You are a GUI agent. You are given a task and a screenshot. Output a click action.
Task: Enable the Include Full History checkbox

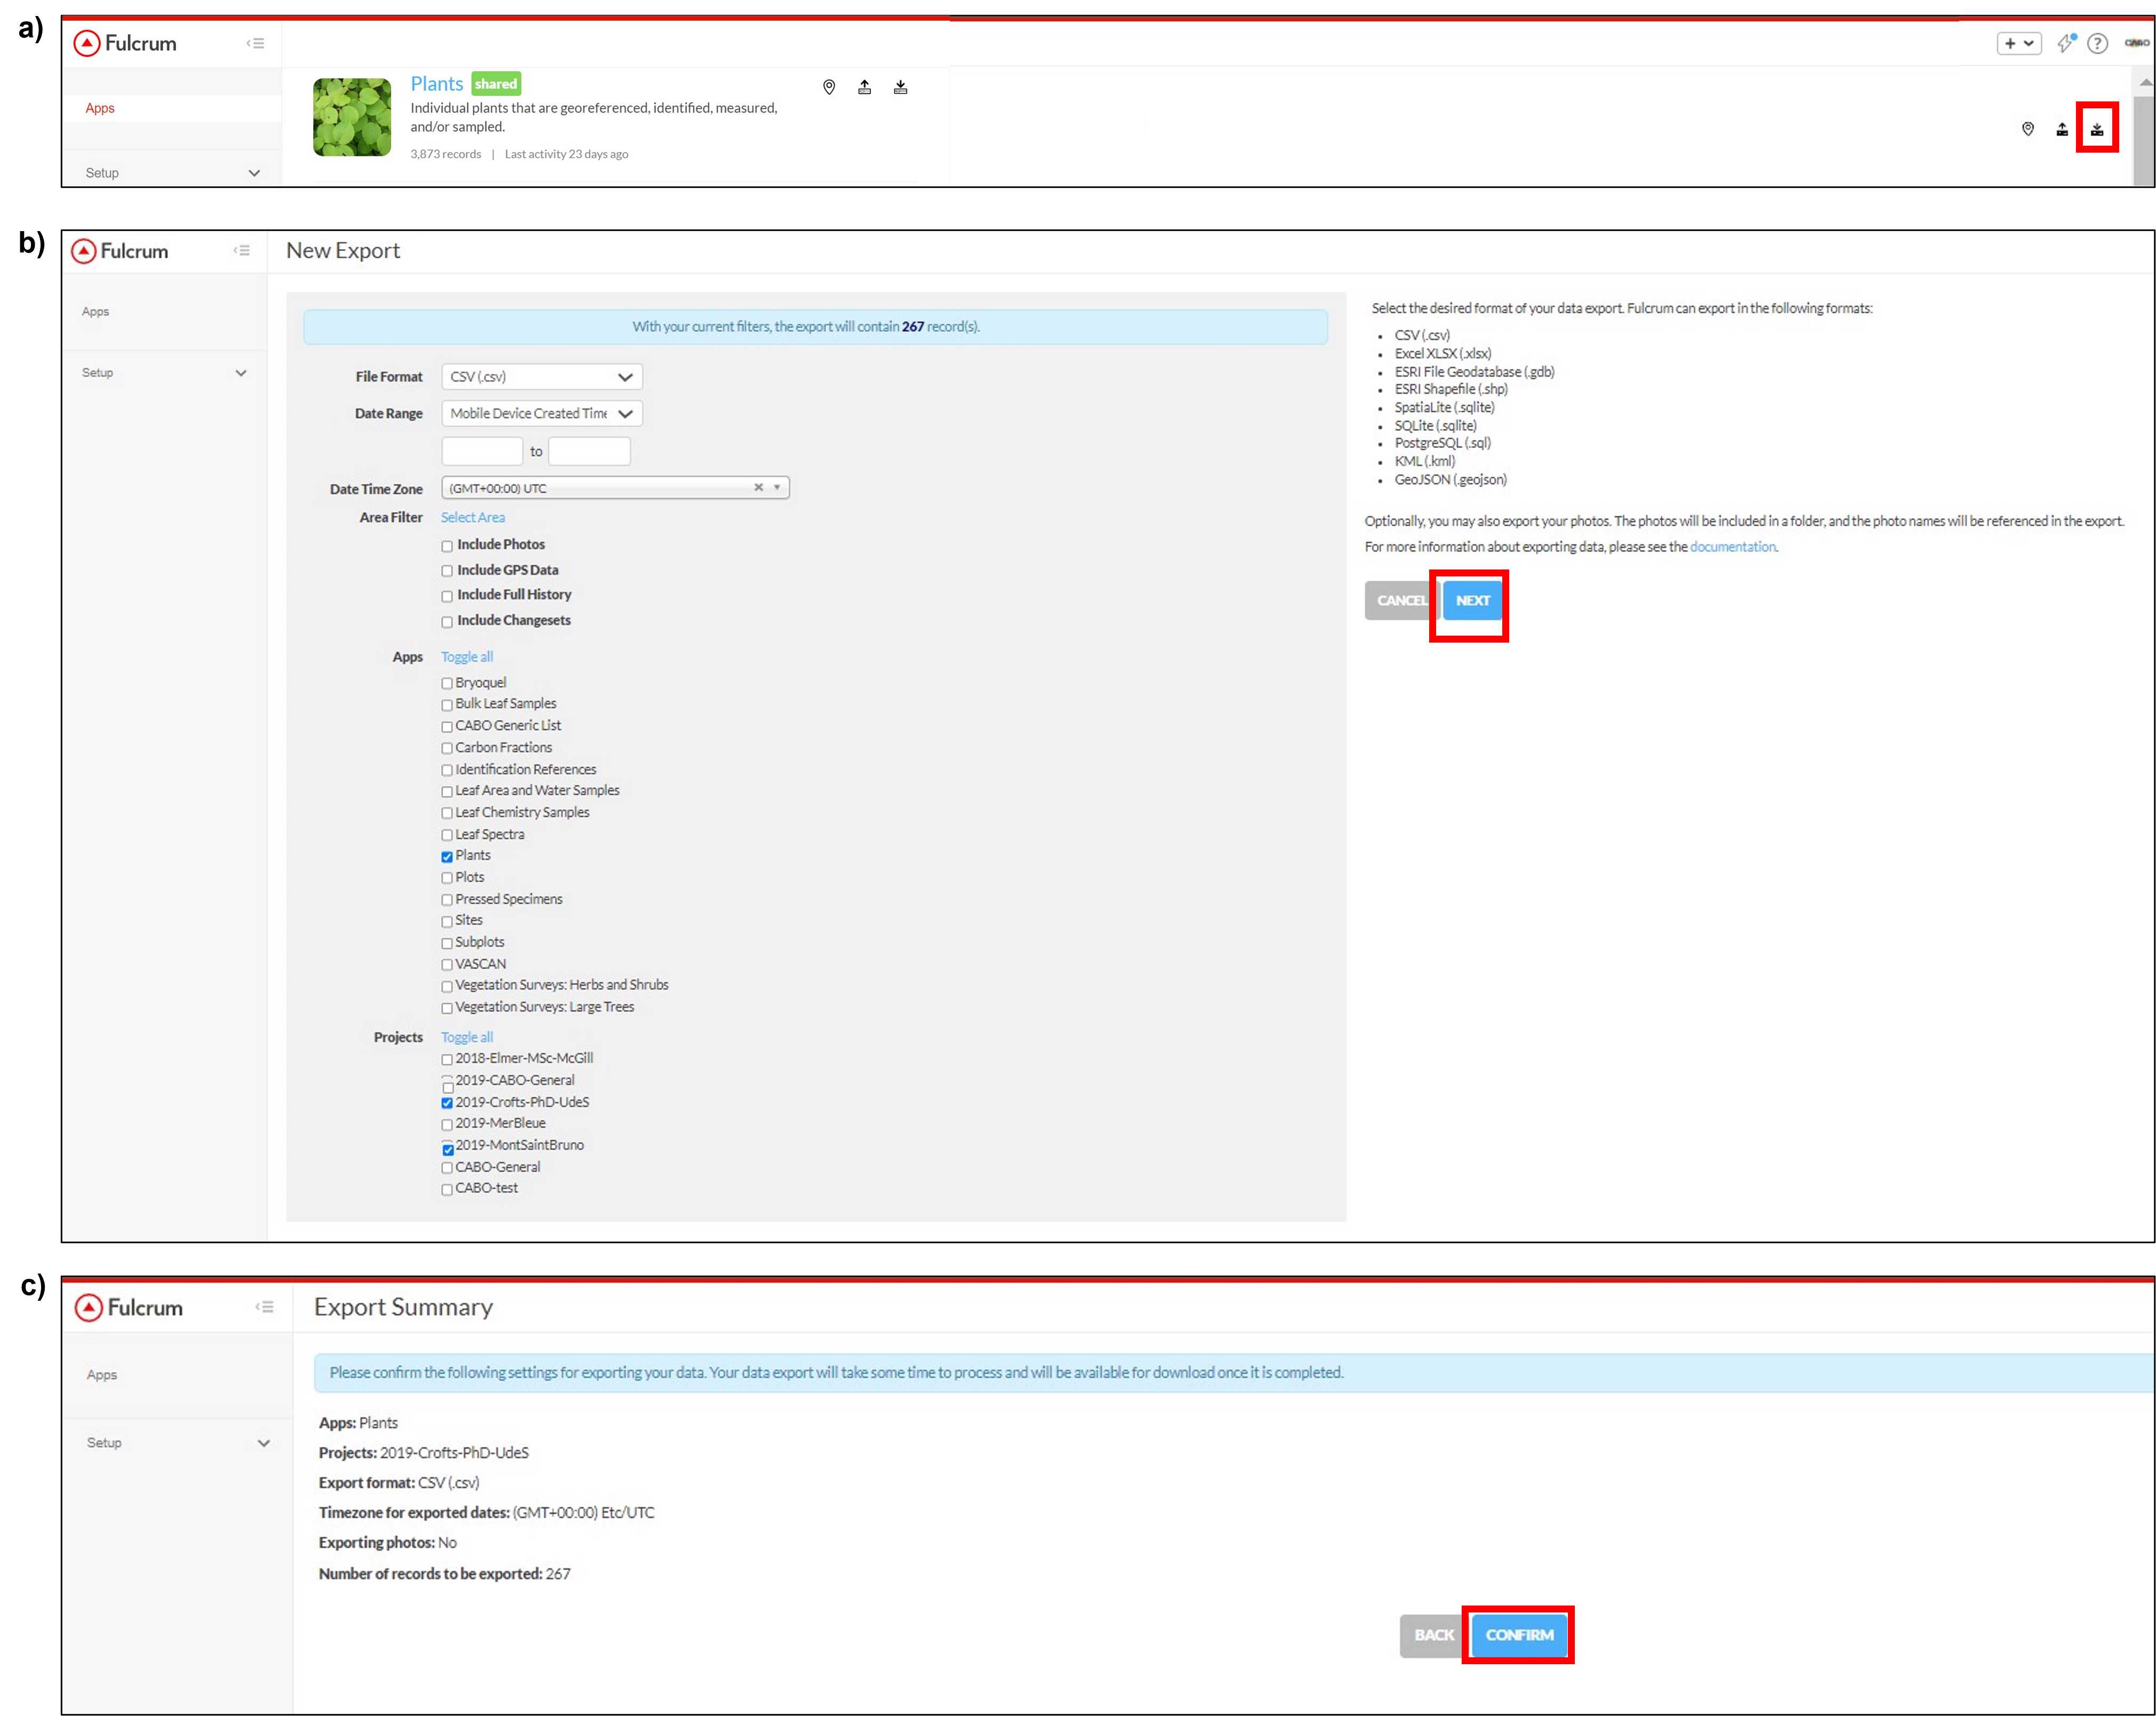(x=447, y=596)
